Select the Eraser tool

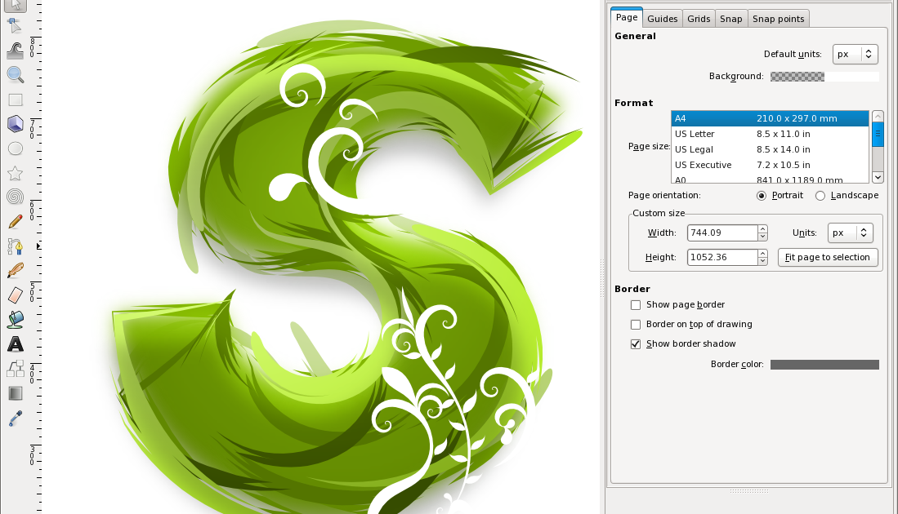click(x=15, y=295)
